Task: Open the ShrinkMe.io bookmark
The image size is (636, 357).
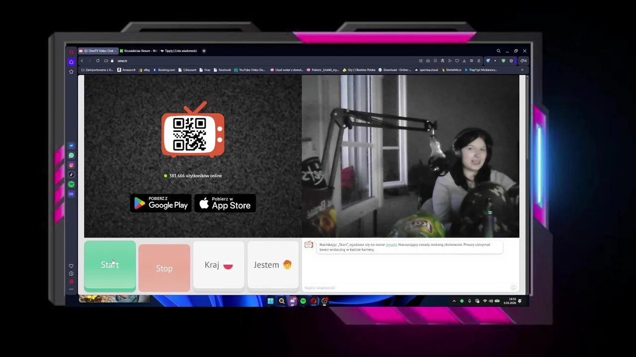Action: pos(451,70)
